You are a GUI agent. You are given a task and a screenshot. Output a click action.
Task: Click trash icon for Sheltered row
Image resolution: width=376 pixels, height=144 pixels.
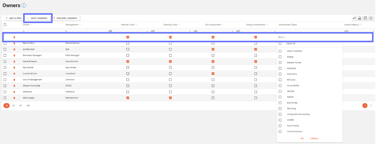[14, 92]
